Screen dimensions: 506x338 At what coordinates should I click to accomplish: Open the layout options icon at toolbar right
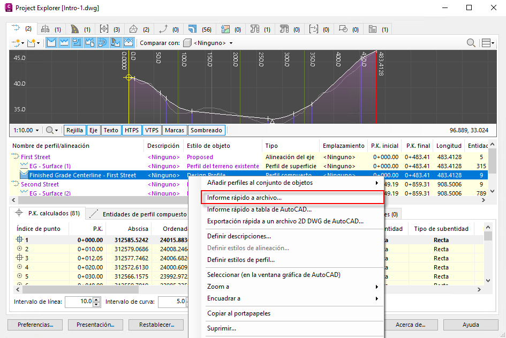click(487, 43)
